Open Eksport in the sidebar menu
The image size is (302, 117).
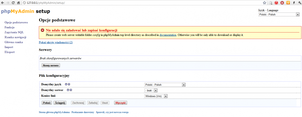click(x=10, y=52)
